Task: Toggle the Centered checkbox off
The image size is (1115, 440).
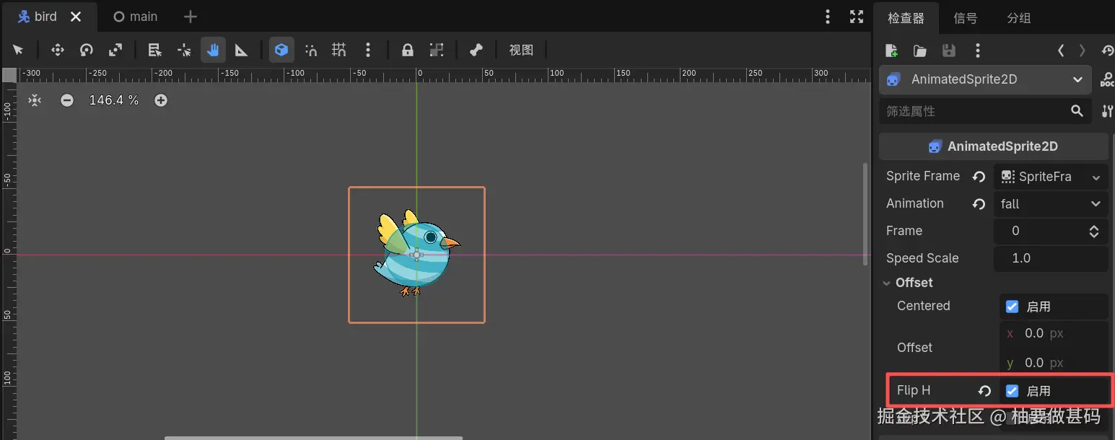Action: (1012, 306)
